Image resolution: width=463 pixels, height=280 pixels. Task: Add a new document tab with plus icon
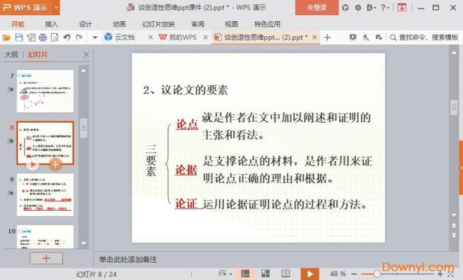click(327, 38)
